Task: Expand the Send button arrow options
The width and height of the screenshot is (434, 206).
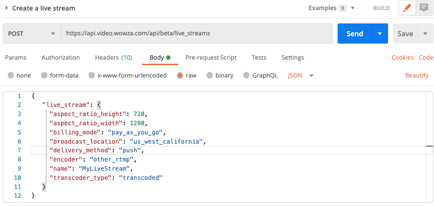Action: coord(380,33)
